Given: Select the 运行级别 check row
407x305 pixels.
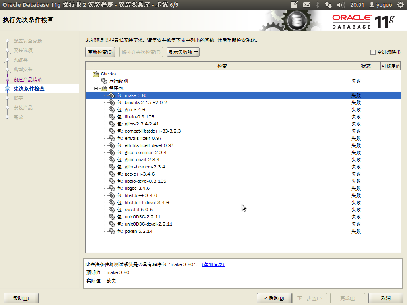Looking at the screenshot, I should pyautogui.click(x=243, y=81).
